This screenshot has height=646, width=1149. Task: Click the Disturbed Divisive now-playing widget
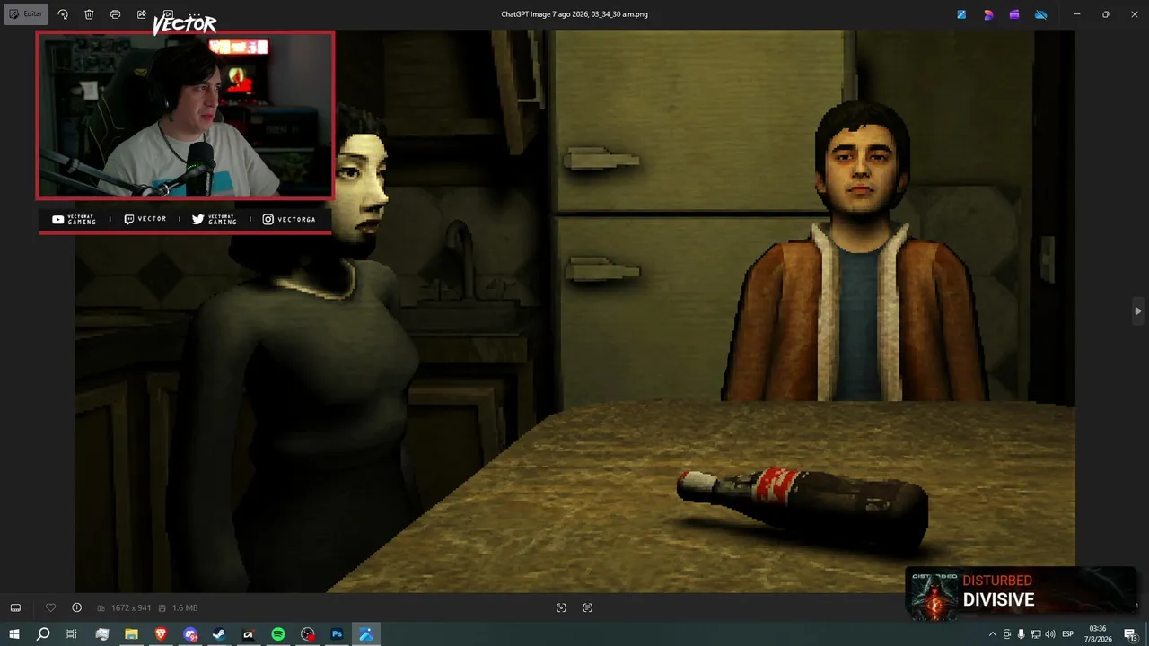coord(1021,593)
